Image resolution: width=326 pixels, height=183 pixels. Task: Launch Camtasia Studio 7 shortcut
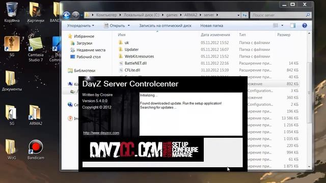point(36,48)
